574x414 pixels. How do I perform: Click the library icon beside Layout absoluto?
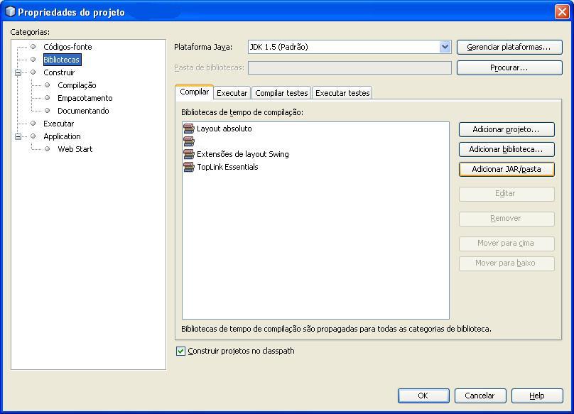pos(189,129)
